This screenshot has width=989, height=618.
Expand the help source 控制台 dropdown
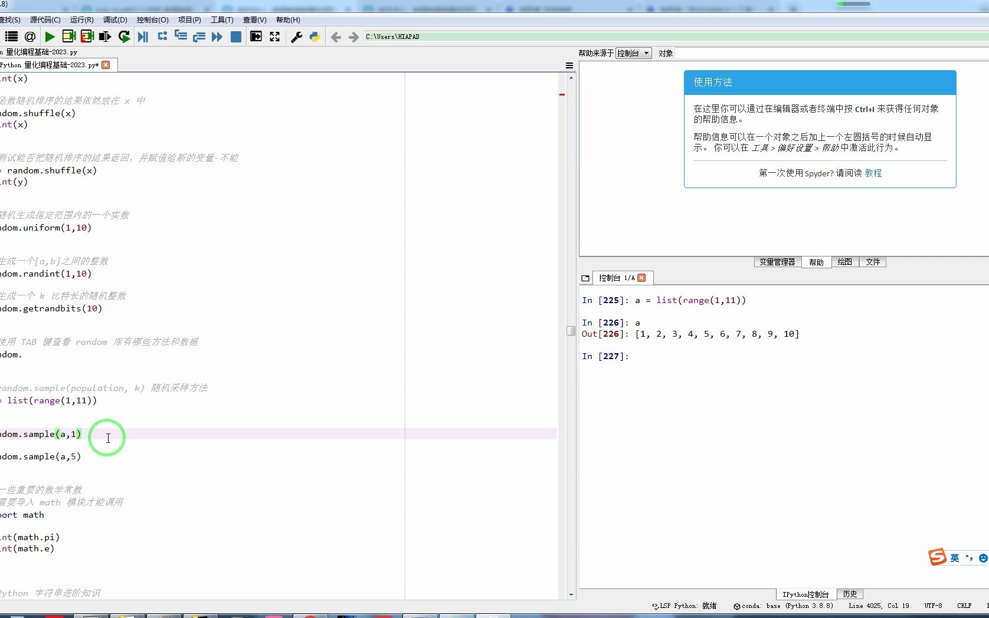[x=633, y=53]
